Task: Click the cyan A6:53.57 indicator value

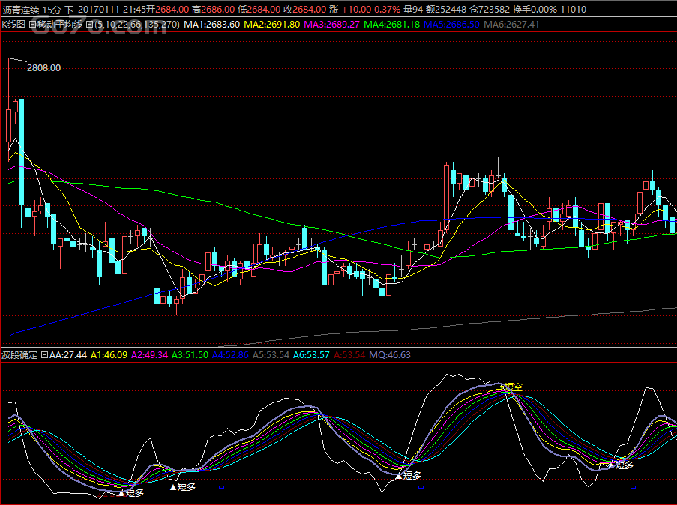Action: [x=312, y=354]
